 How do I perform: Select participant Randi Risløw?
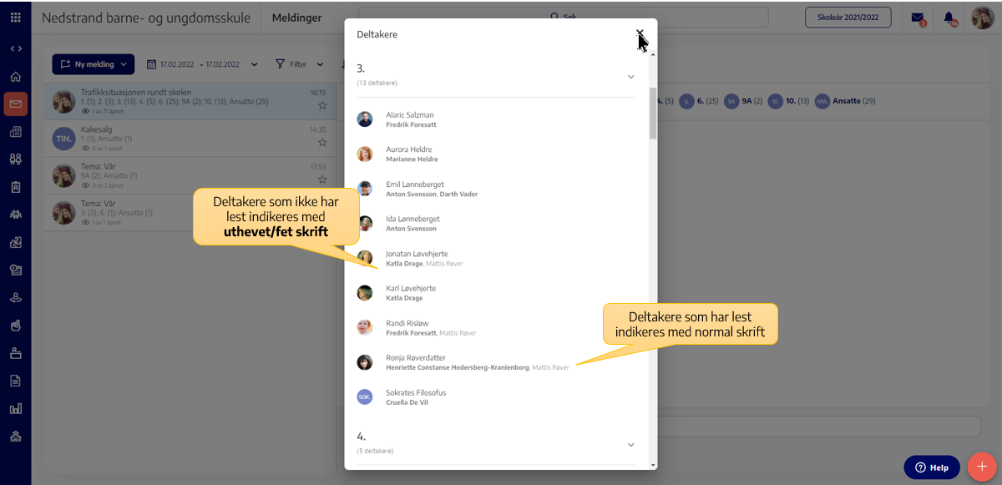[x=496, y=327]
